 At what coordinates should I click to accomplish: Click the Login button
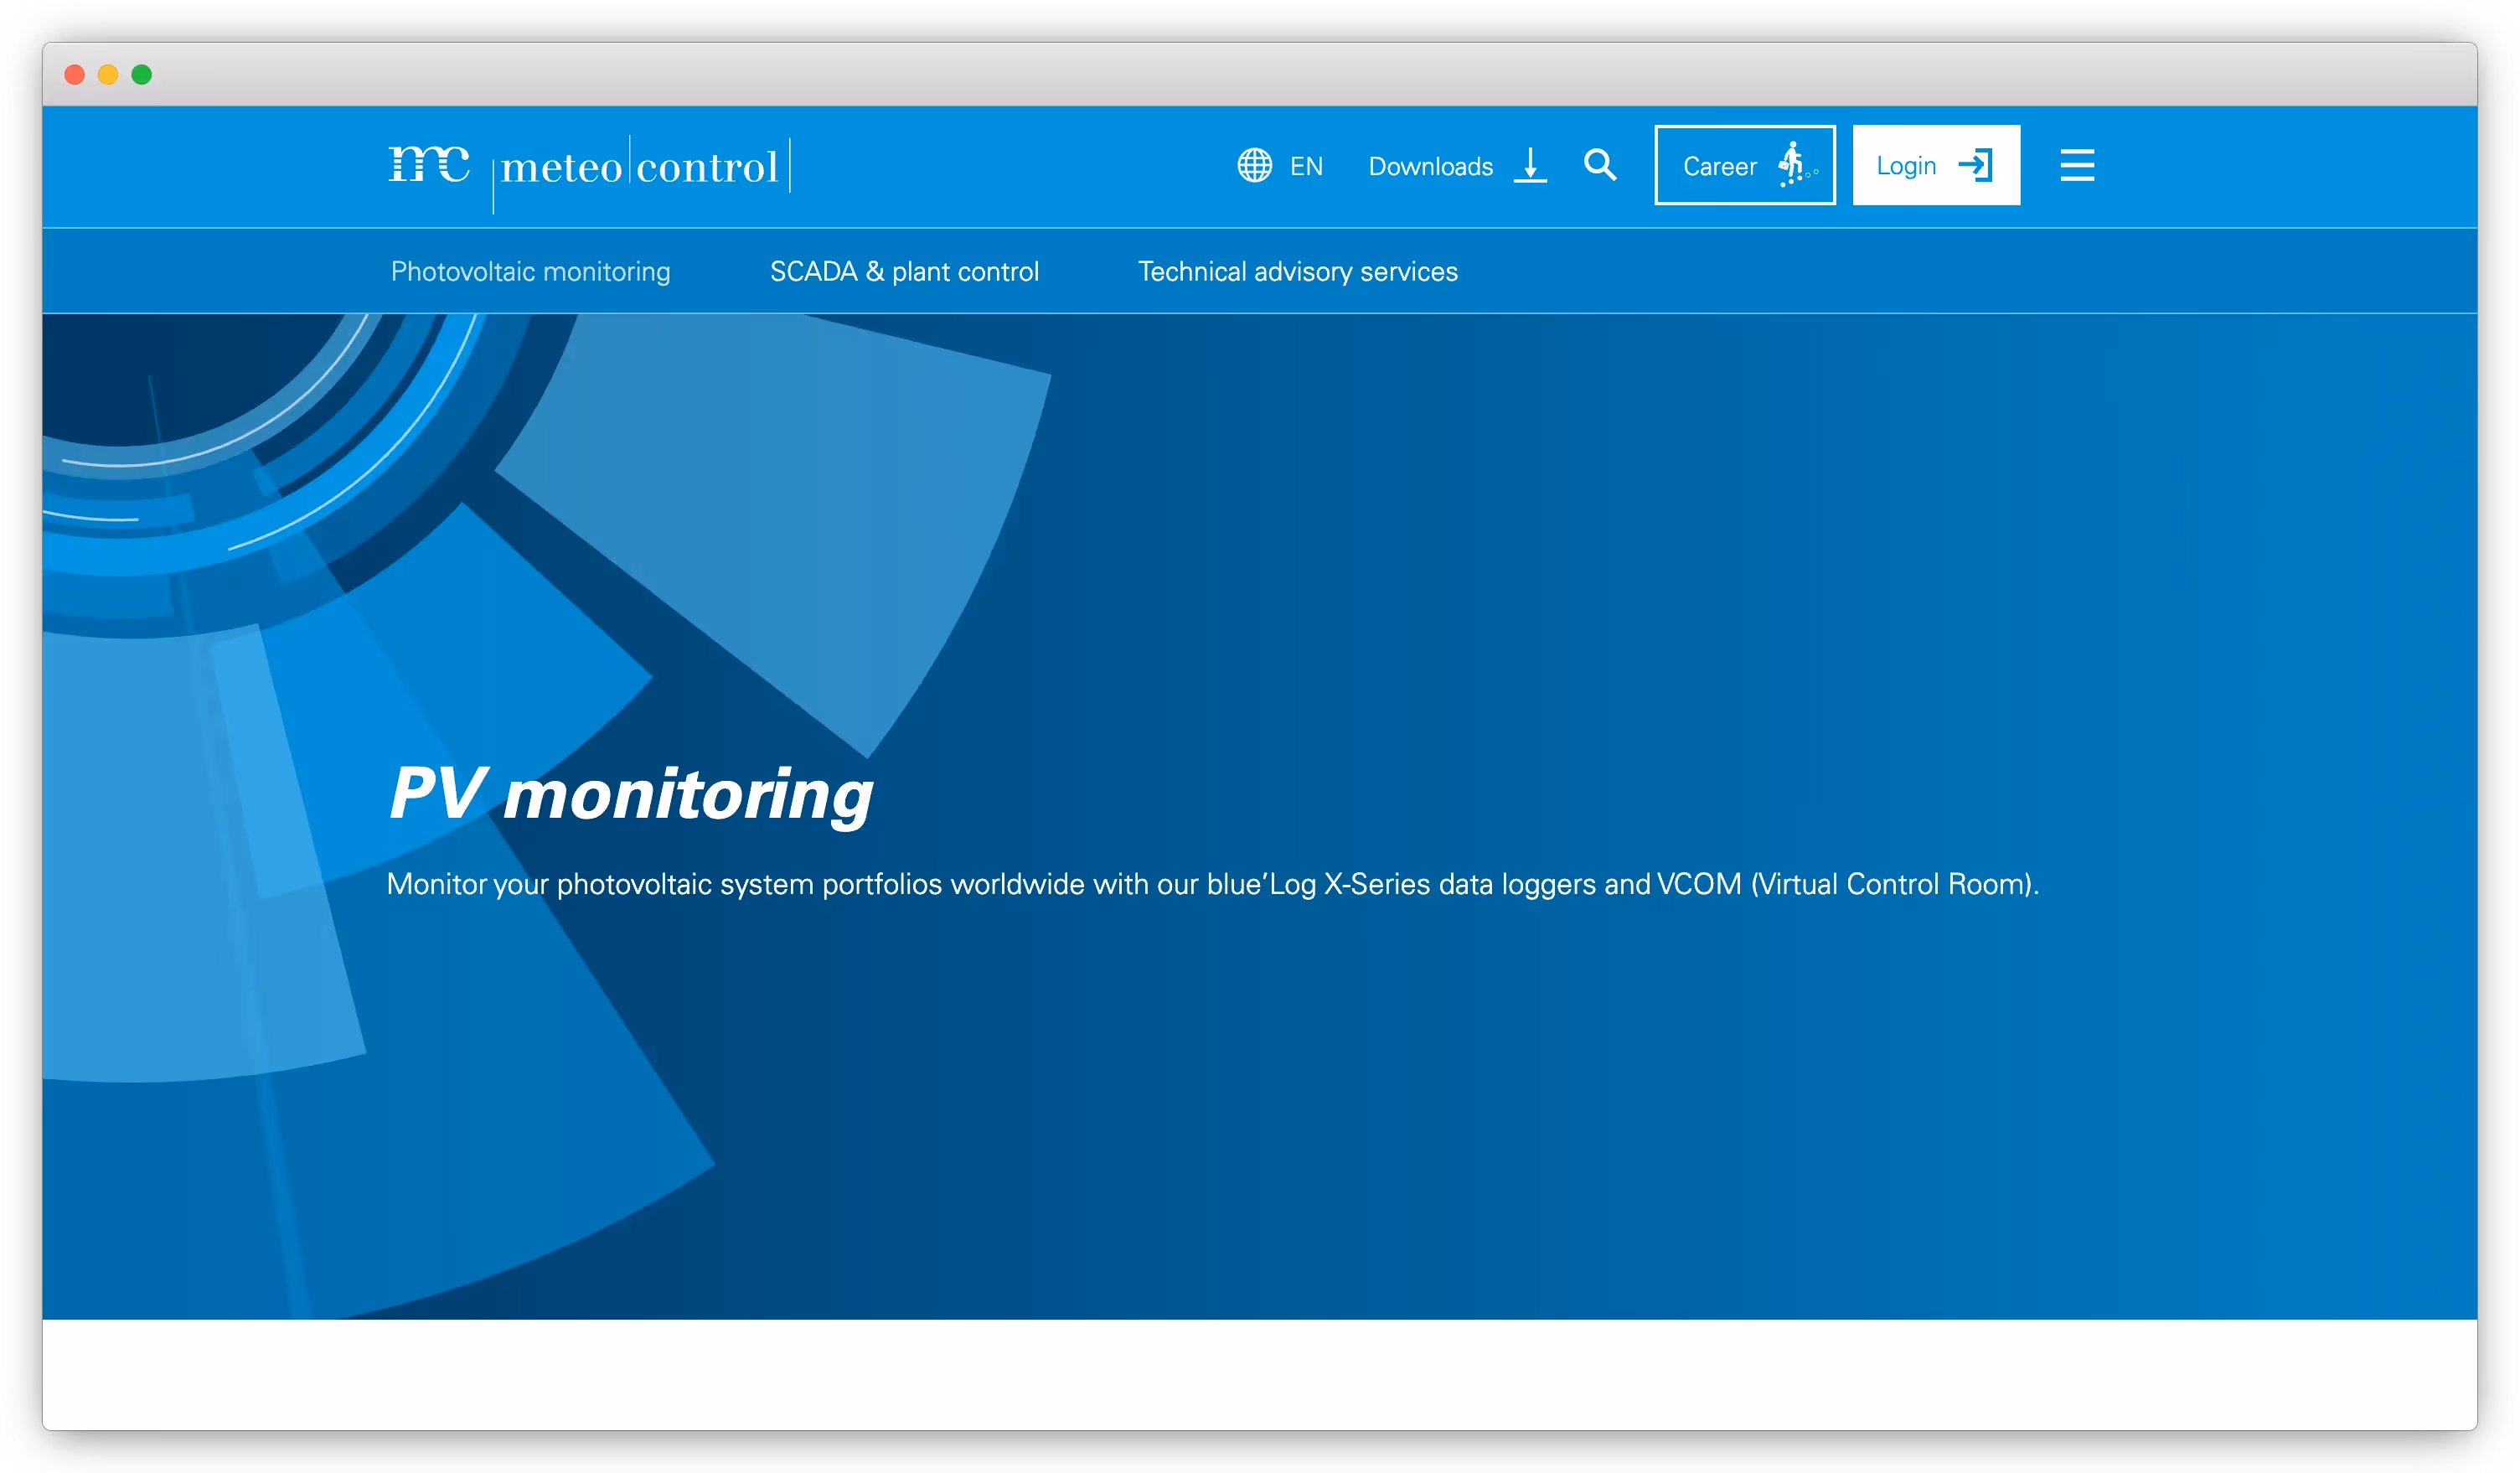pos(1935,165)
